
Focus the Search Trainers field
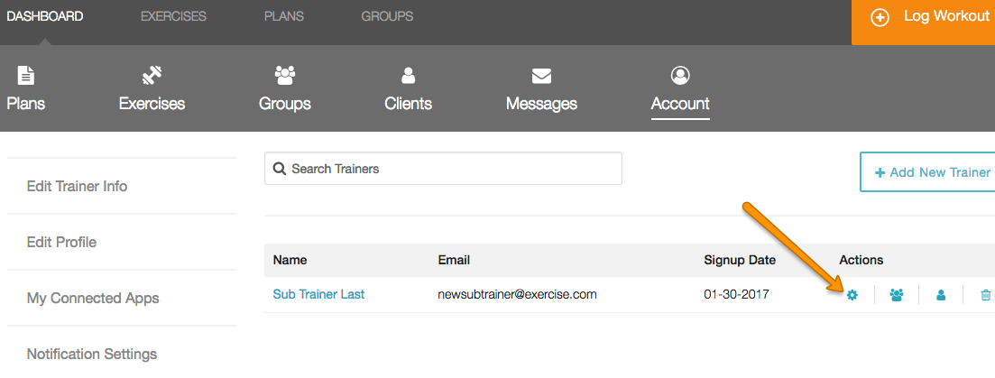tap(443, 169)
